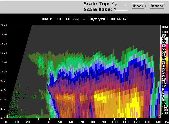Click the plot title showing RHI 140 deg
Screen dimensions: 169x124
point(84,19)
